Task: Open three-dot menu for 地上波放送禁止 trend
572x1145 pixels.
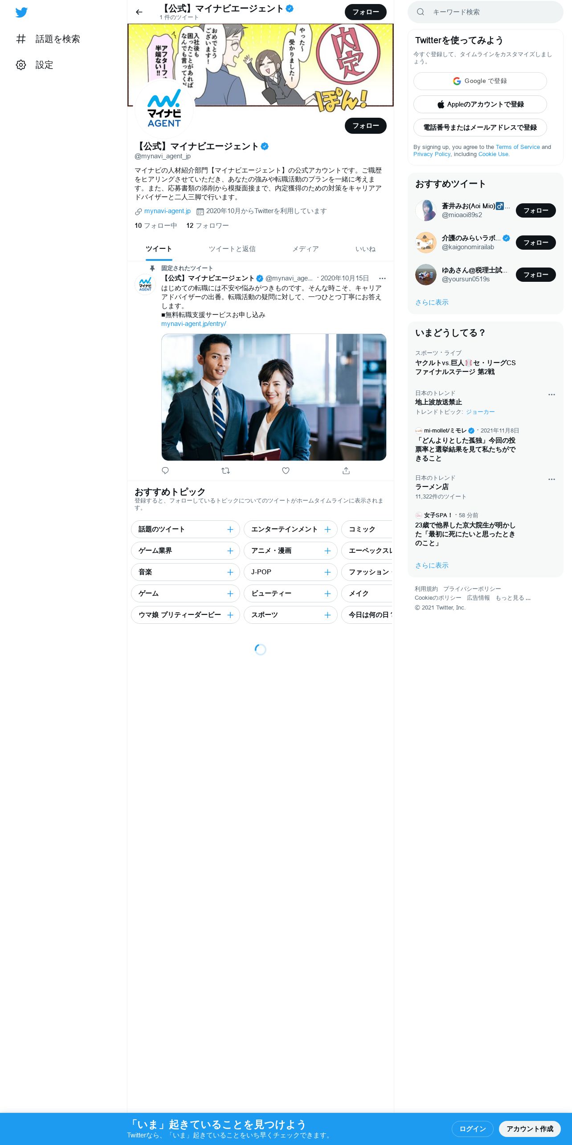Action: tap(552, 395)
